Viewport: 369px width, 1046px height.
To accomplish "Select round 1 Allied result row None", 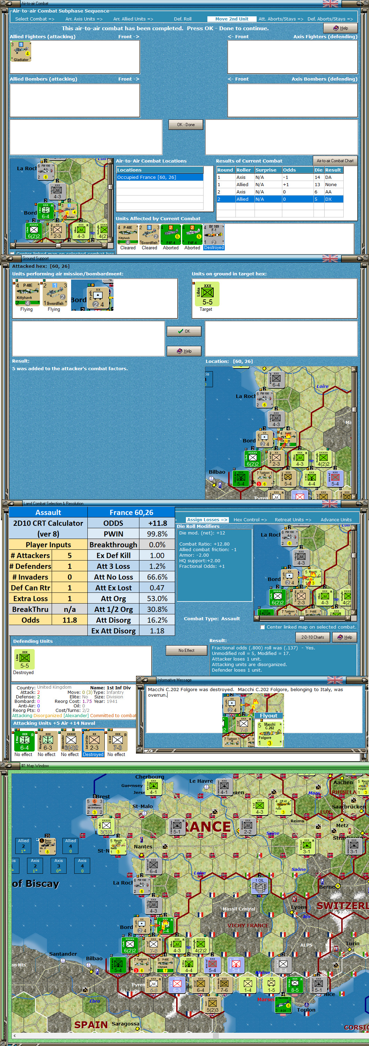I will [x=280, y=185].
